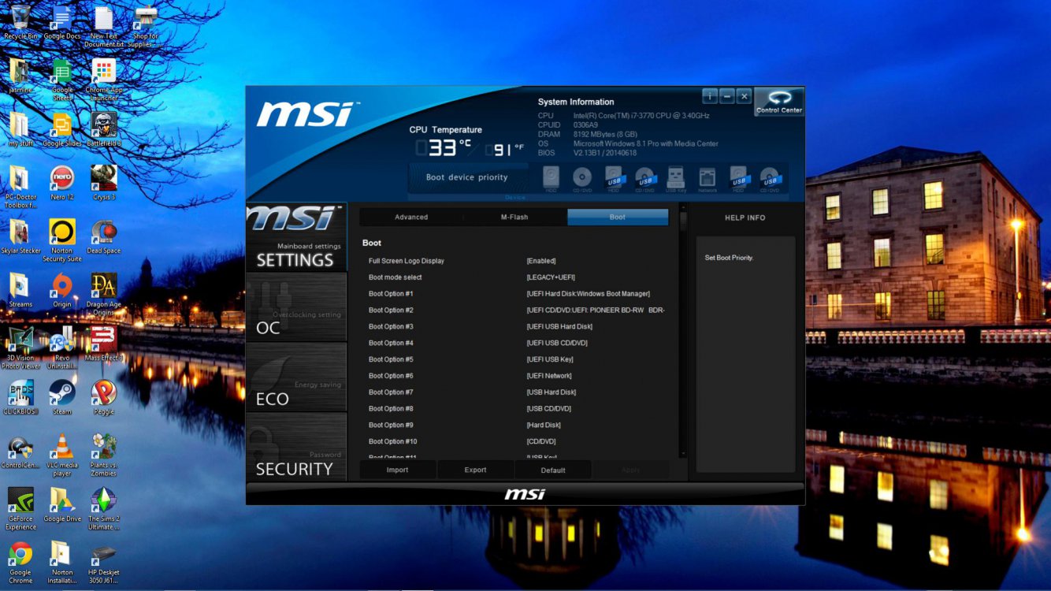Click the Network boot device icon

[x=707, y=179]
